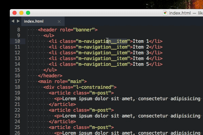The height and width of the screenshot is (135, 203).
Task: Click the main role="main" tag
Action: tap(62, 81)
